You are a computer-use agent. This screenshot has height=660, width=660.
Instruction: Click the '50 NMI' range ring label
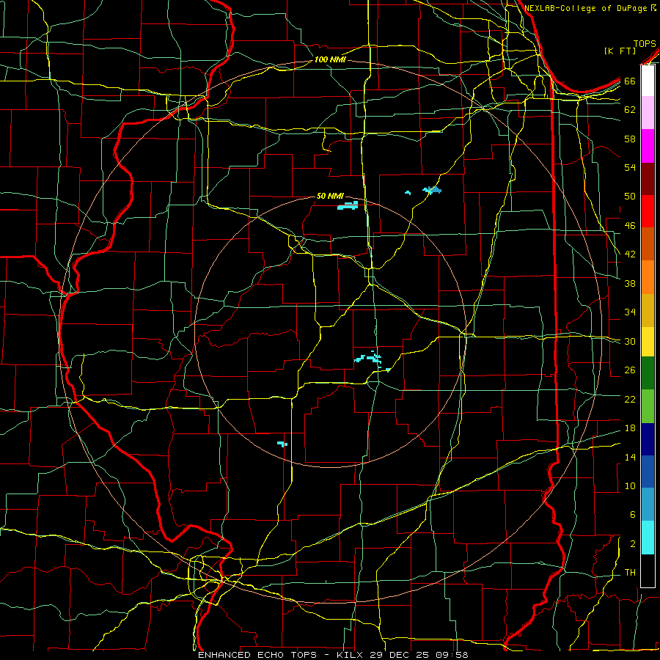329,196
